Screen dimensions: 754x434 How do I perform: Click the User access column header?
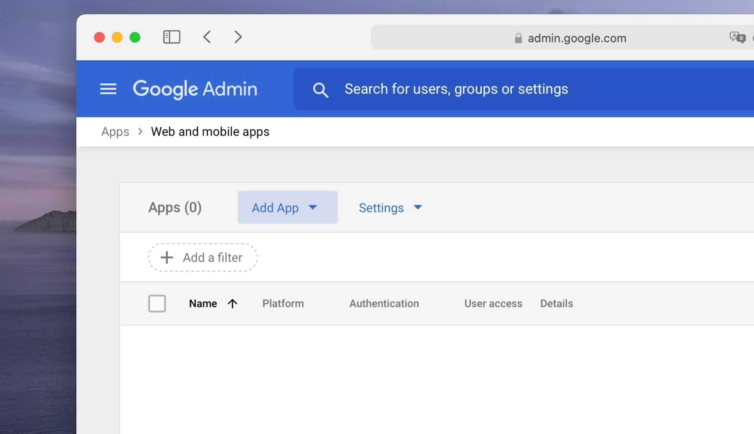pyautogui.click(x=493, y=304)
